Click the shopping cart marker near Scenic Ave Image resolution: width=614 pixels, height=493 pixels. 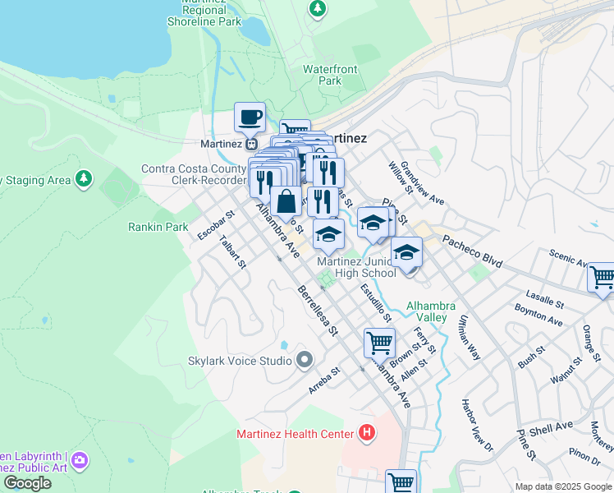[x=603, y=278]
